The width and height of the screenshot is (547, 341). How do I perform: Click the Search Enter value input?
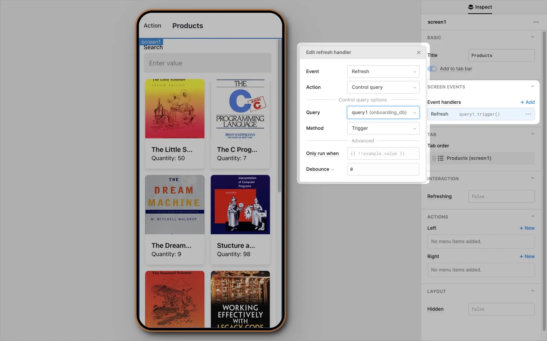click(207, 63)
